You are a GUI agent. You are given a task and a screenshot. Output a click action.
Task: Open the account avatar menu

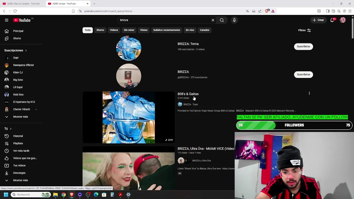[x=343, y=20]
